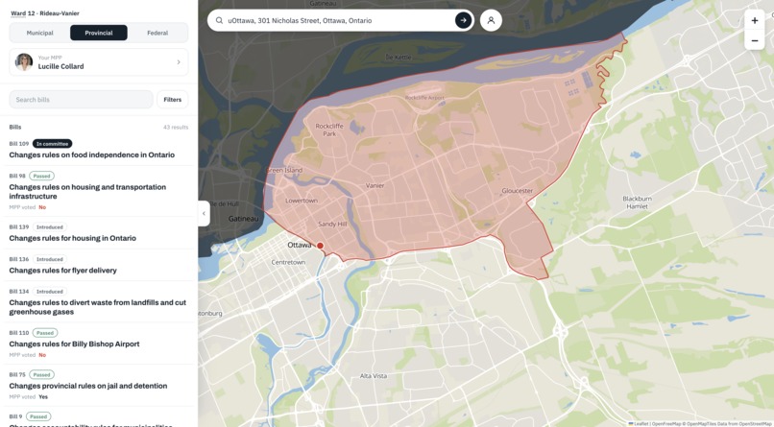Zoom in on the map

pos(754,21)
